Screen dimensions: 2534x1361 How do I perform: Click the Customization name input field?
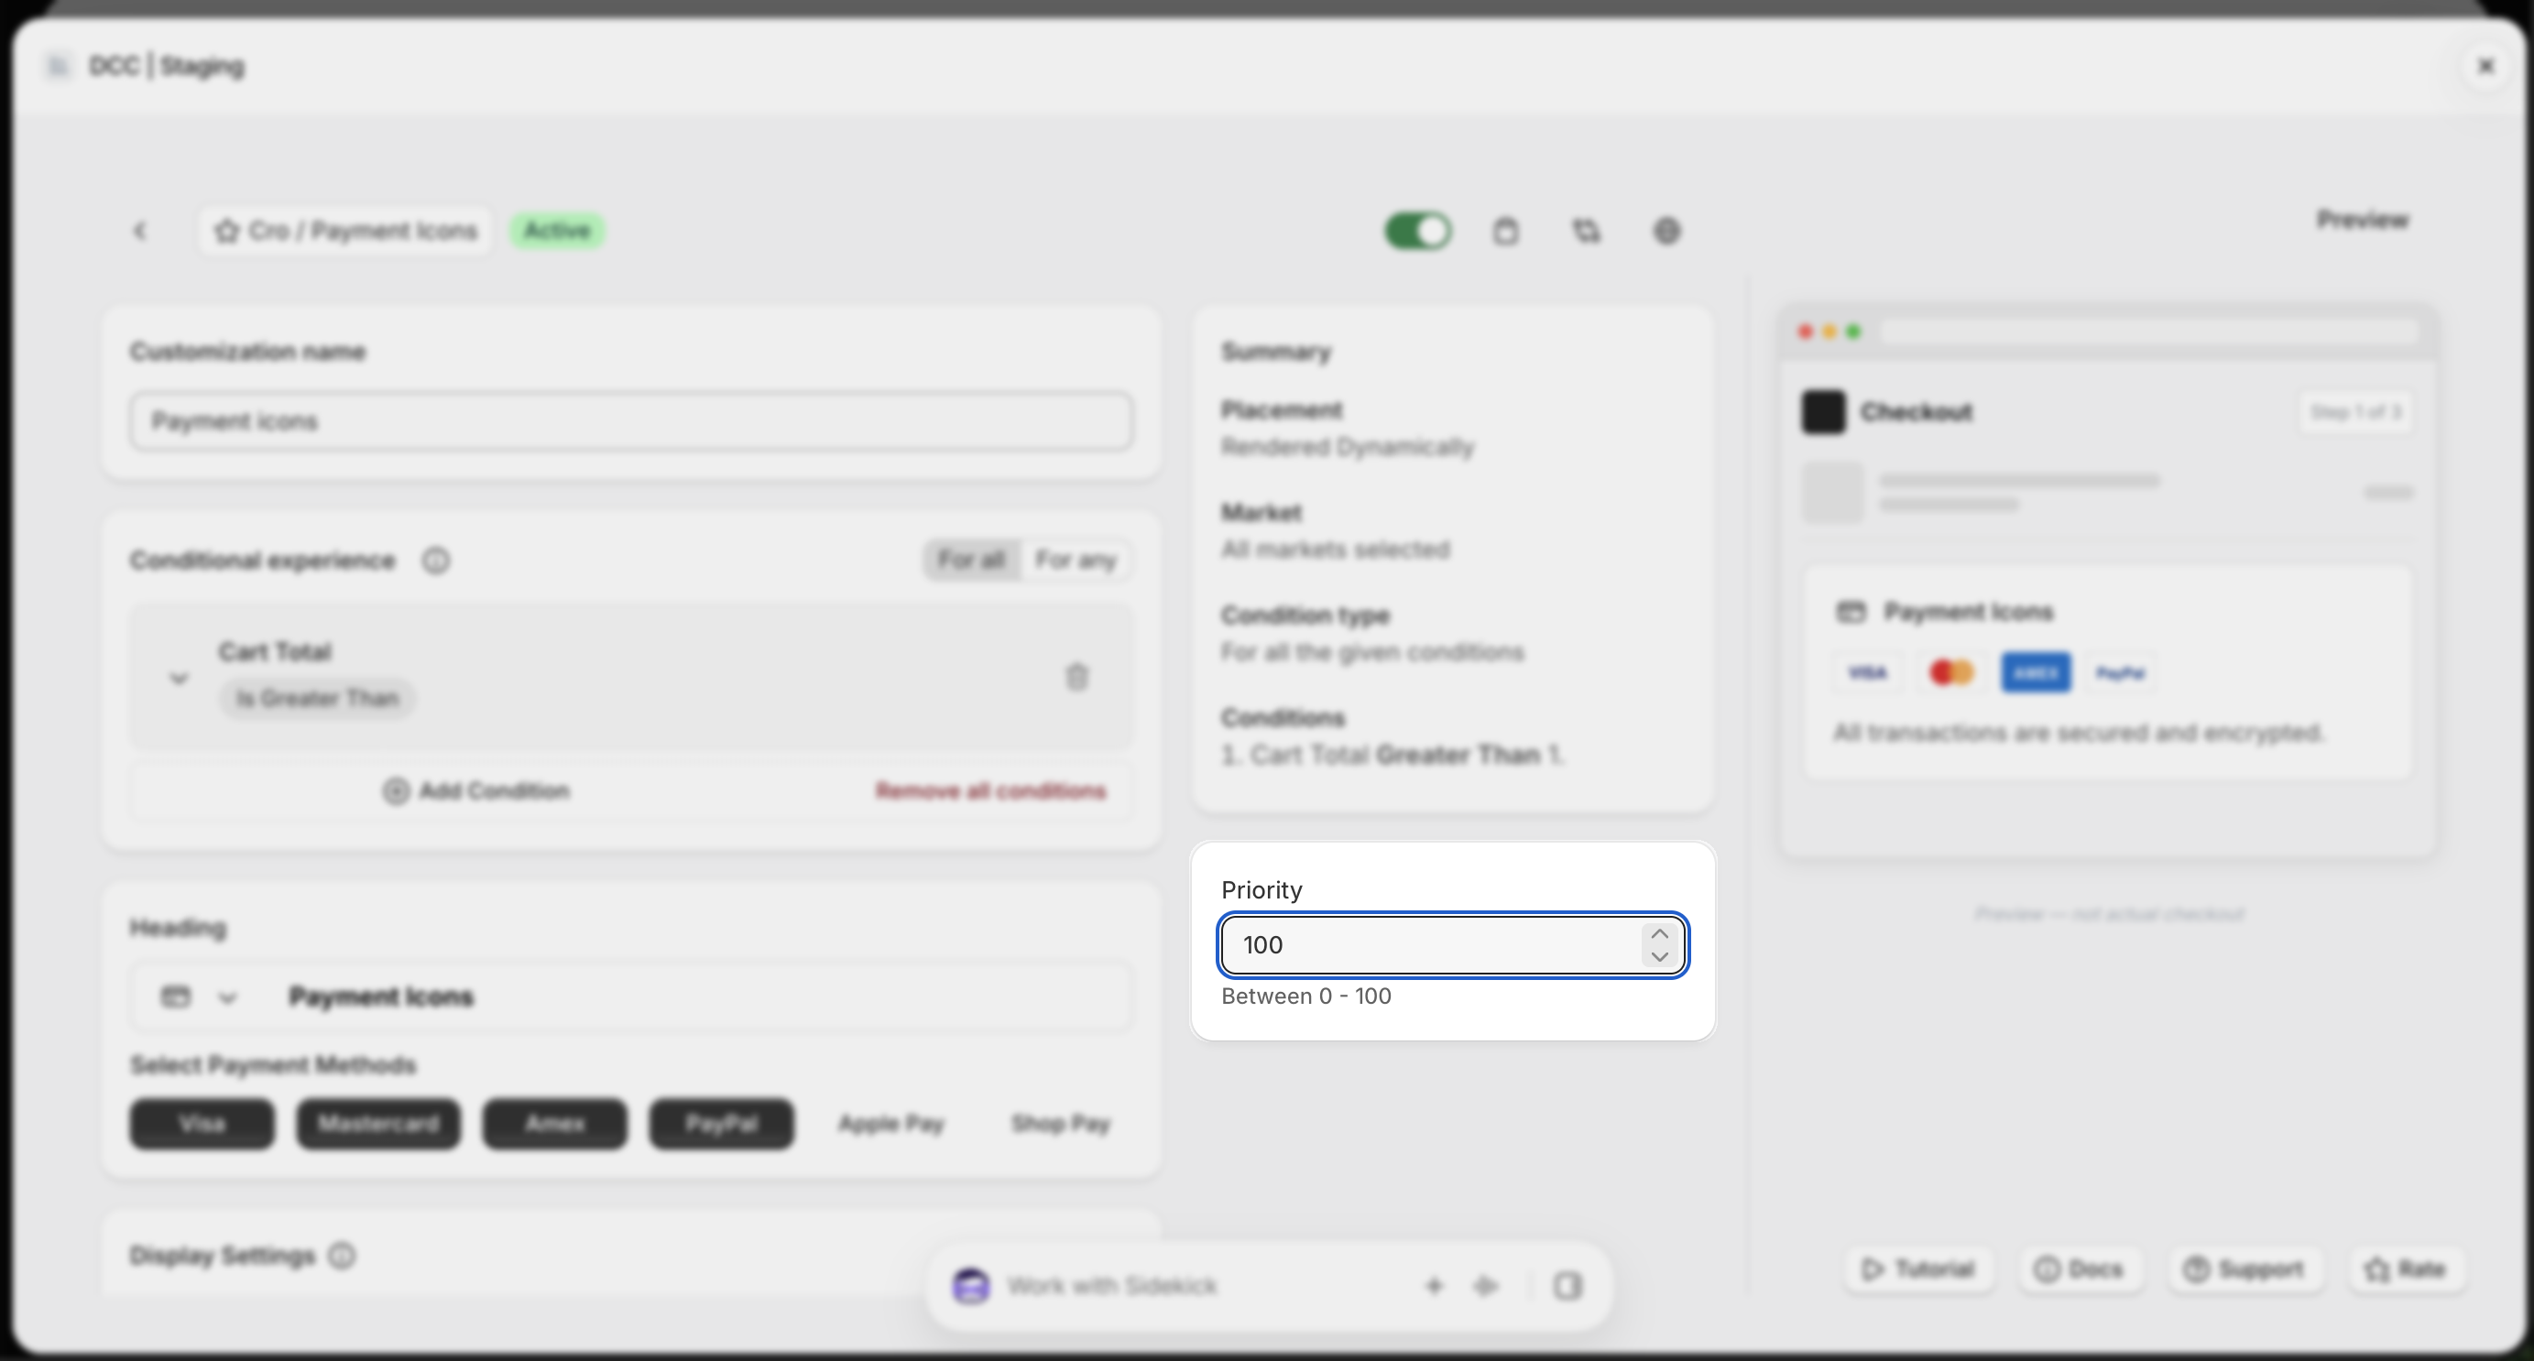tap(630, 422)
